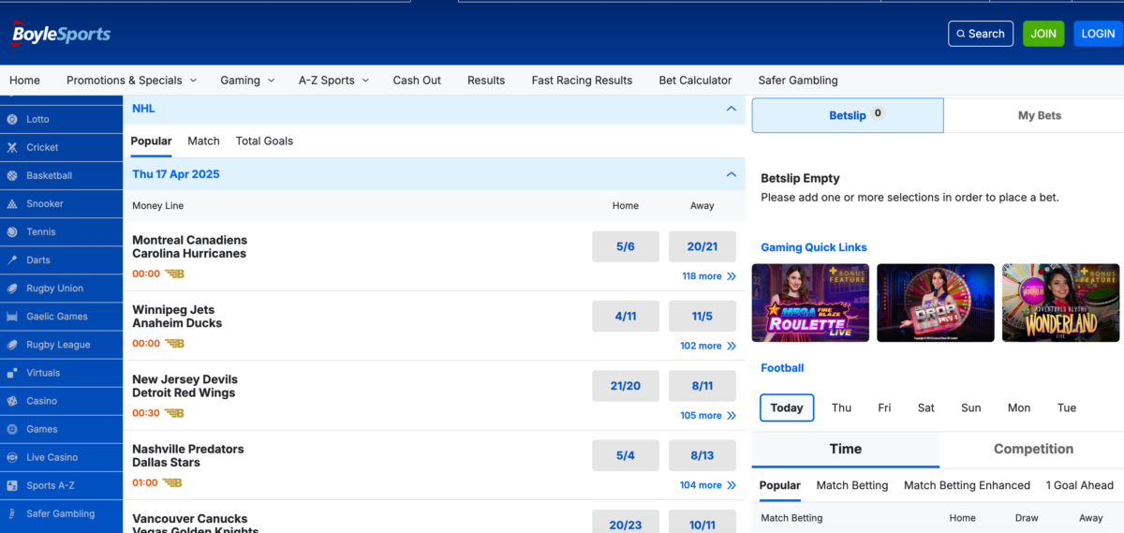Image resolution: width=1124 pixels, height=533 pixels.
Task: Switch football view to Competition tab
Action: coord(1033,449)
